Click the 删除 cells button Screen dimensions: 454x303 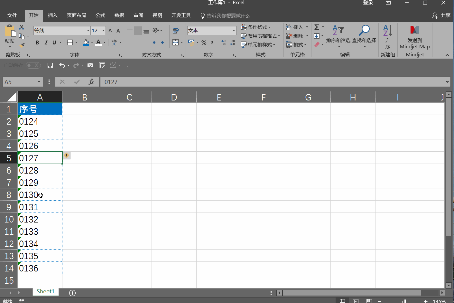click(x=295, y=36)
